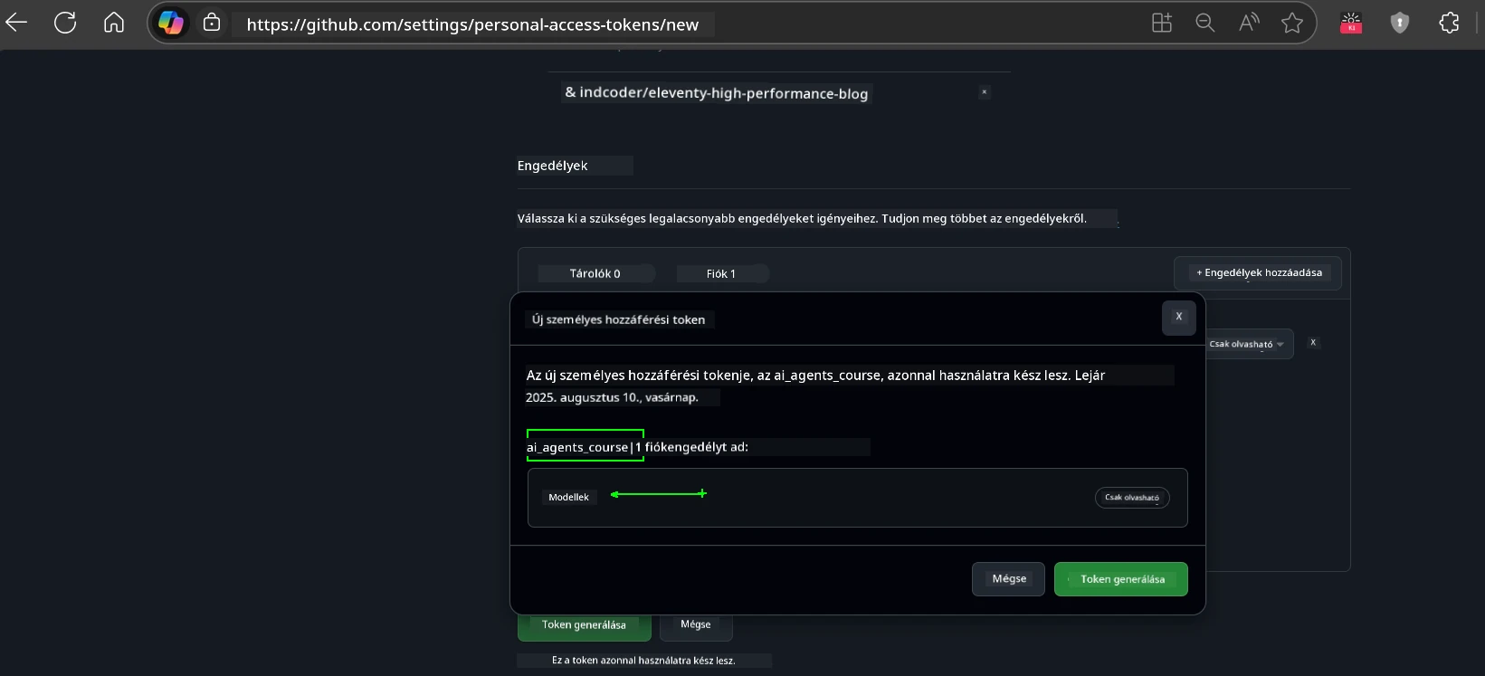Open the Engedélyek hozzáadása menu
1485x676 pixels.
(x=1258, y=272)
